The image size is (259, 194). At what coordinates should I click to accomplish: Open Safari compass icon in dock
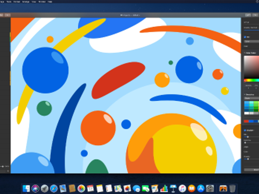tap(54, 188)
